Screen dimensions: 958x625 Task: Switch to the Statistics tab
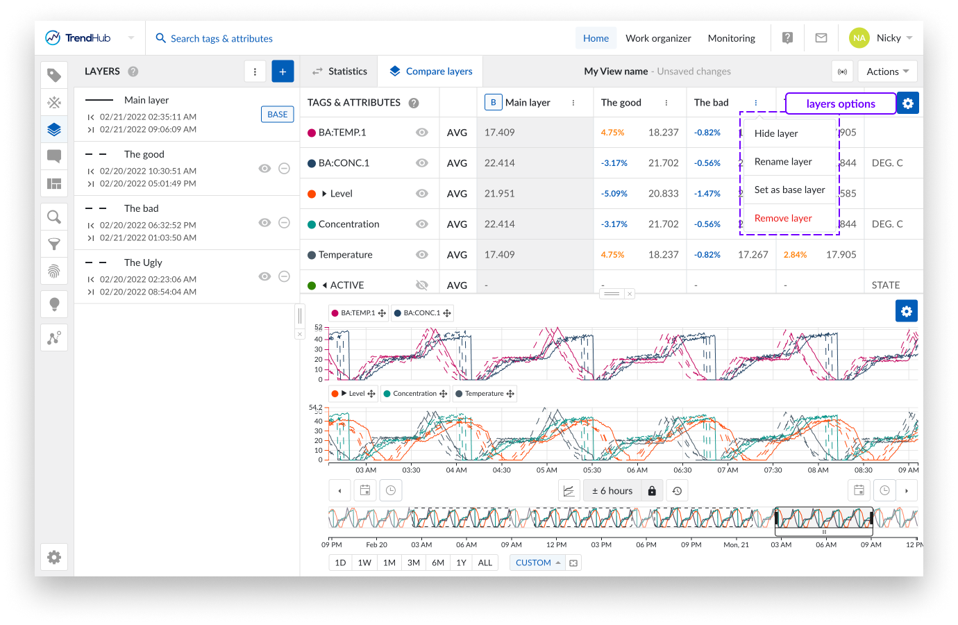(x=339, y=72)
